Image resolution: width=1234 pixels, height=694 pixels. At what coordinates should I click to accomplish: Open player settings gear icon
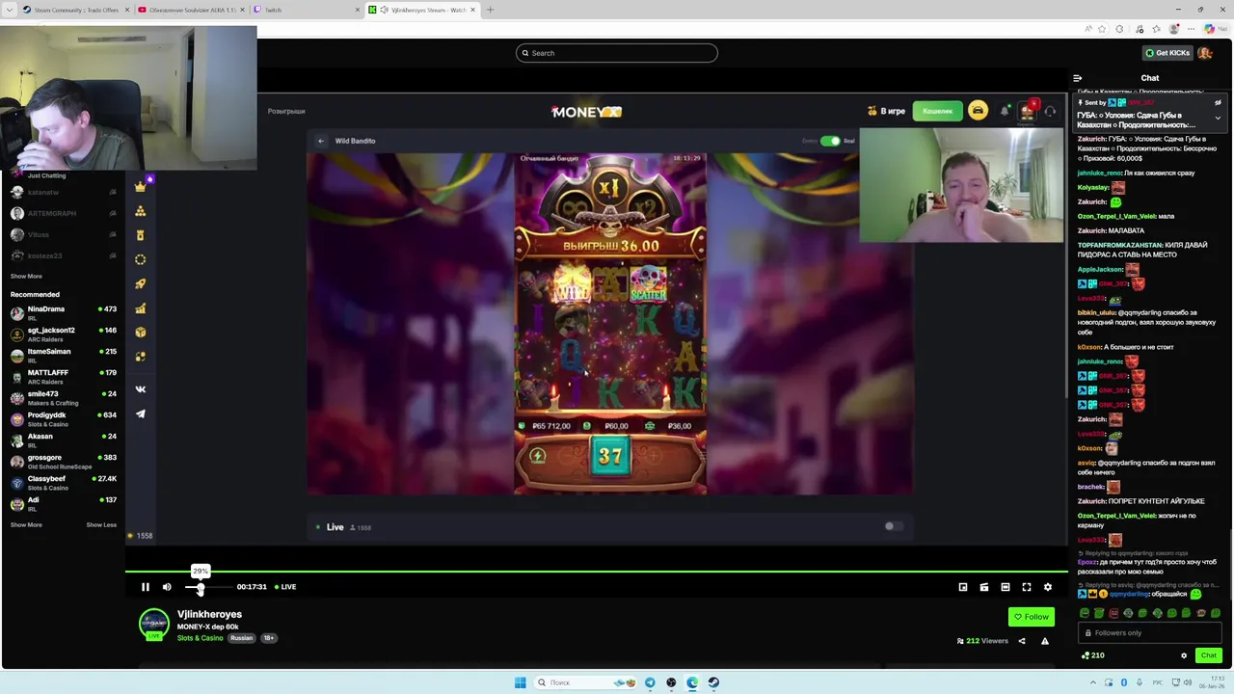[x=1048, y=587]
